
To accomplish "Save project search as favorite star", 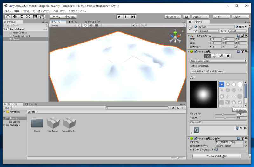I will (x=182, y=108).
